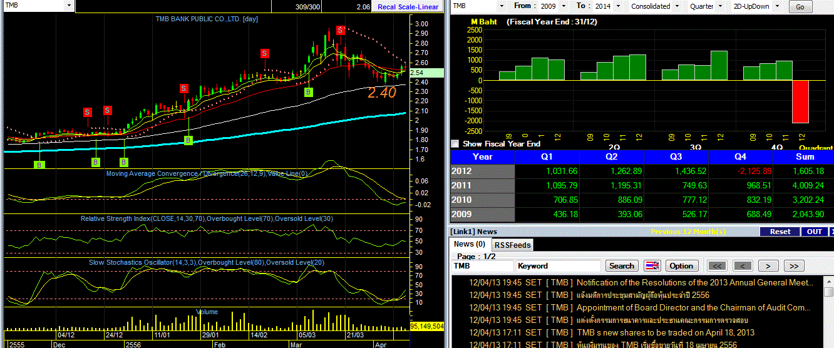Switch to the RSSFeeds tab
This screenshot has width=834, height=348.
[x=512, y=245]
